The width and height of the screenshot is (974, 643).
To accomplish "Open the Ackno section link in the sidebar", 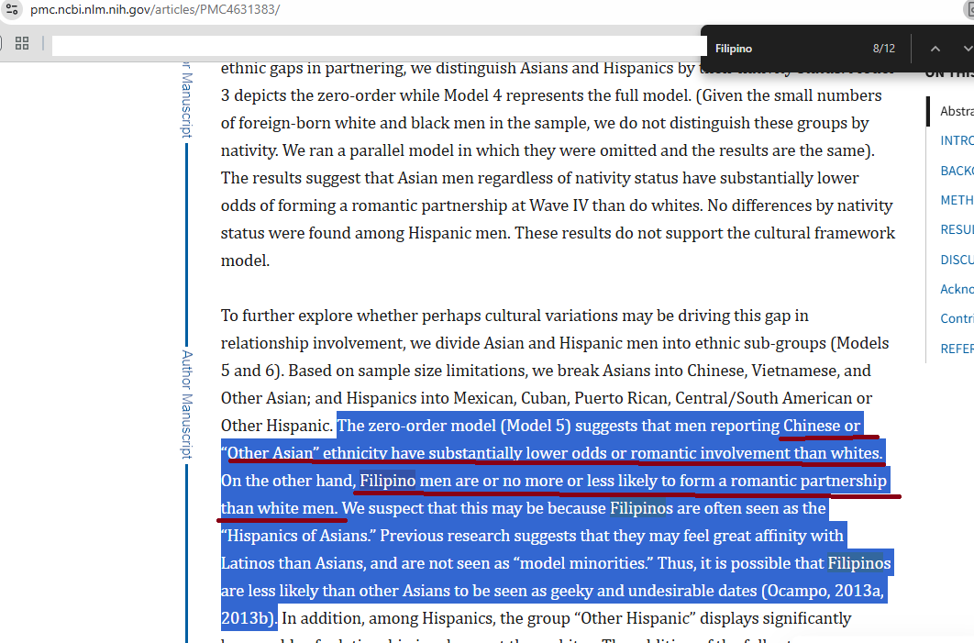I will click(957, 289).
